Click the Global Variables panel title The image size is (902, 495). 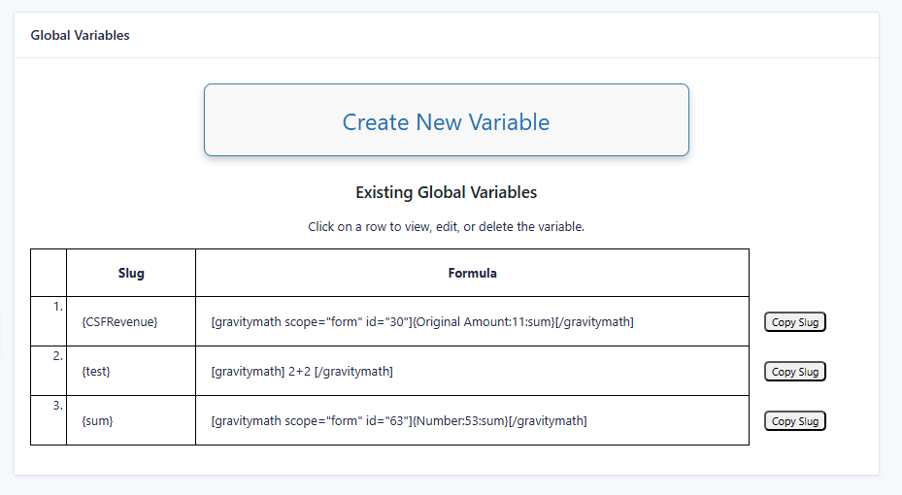tap(81, 35)
